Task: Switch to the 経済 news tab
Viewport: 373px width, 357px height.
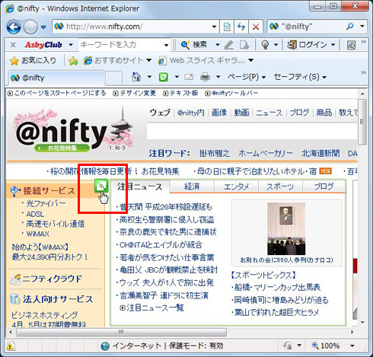Action: click(192, 186)
